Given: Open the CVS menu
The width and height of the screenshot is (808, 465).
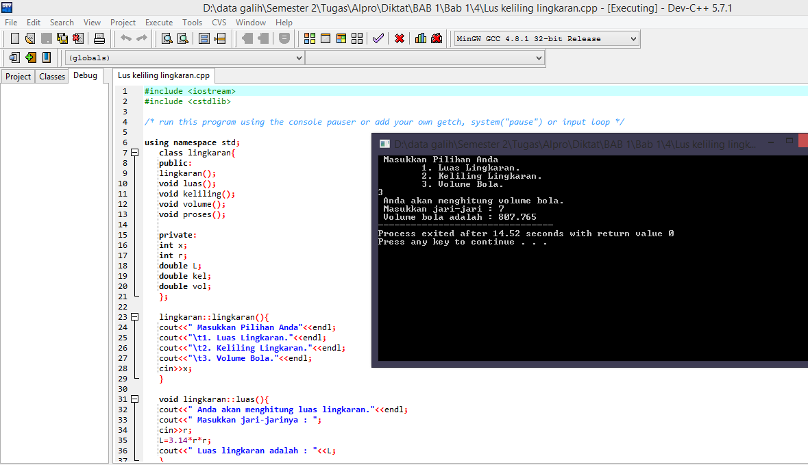Looking at the screenshot, I should [219, 23].
